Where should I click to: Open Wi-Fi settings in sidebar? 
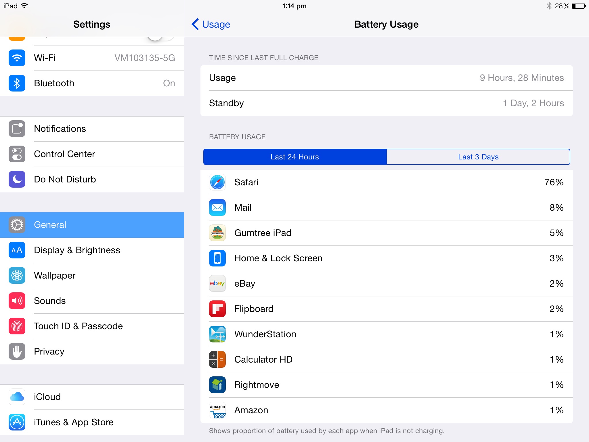pos(92,58)
